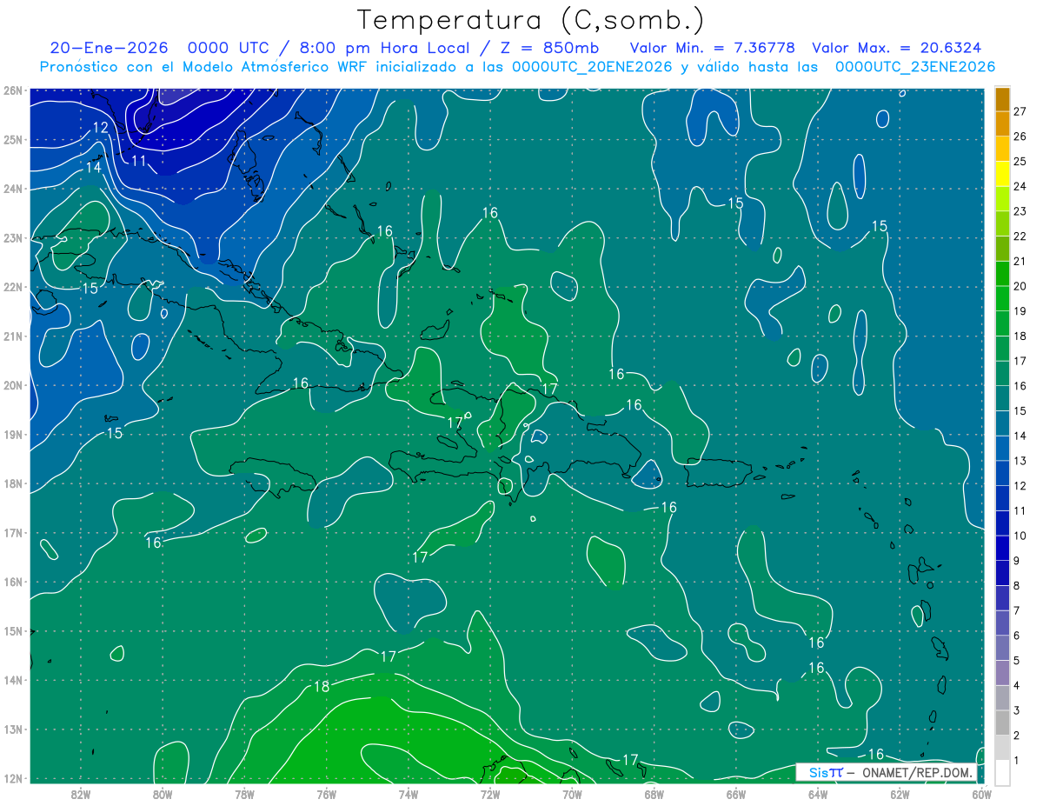Click the '26N' latitude axis label
The height and width of the screenshot is (806, 1043).
pos(13,90)
